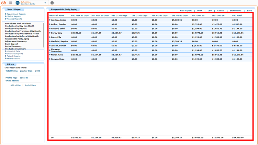The width and height of the screenshot is (258, 145).
Task: Edit the ortho patient filter value
Action: [12, 81]
